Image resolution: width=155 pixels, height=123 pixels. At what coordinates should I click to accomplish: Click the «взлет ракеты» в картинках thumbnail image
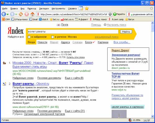click(119, 114)
